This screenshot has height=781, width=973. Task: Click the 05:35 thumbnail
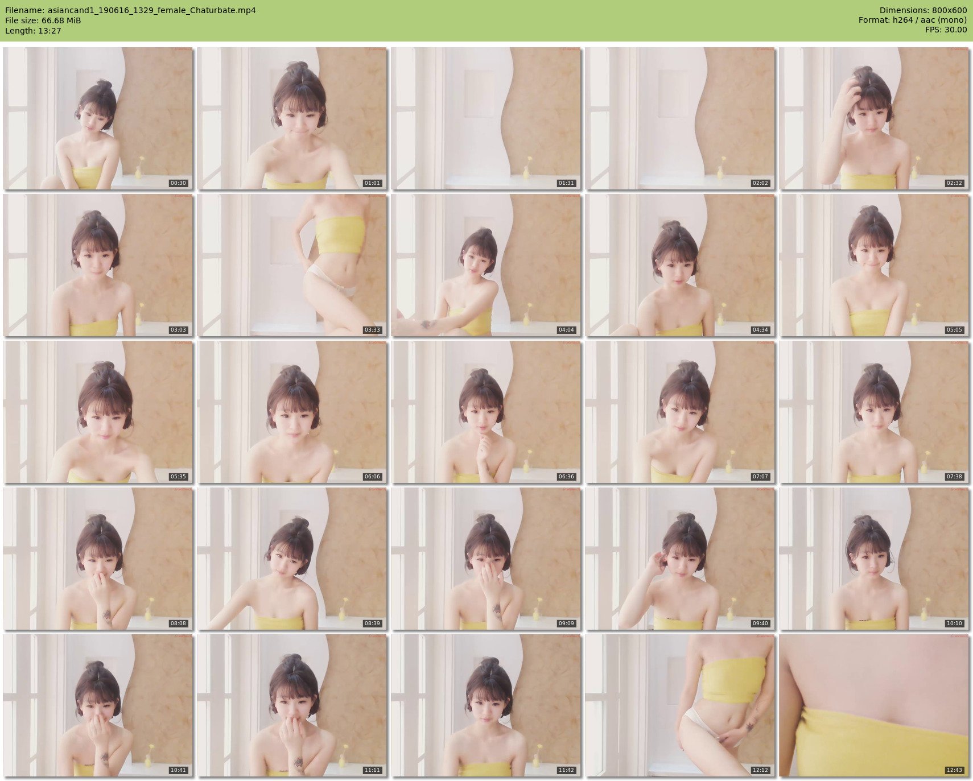[x=98, y=412]
